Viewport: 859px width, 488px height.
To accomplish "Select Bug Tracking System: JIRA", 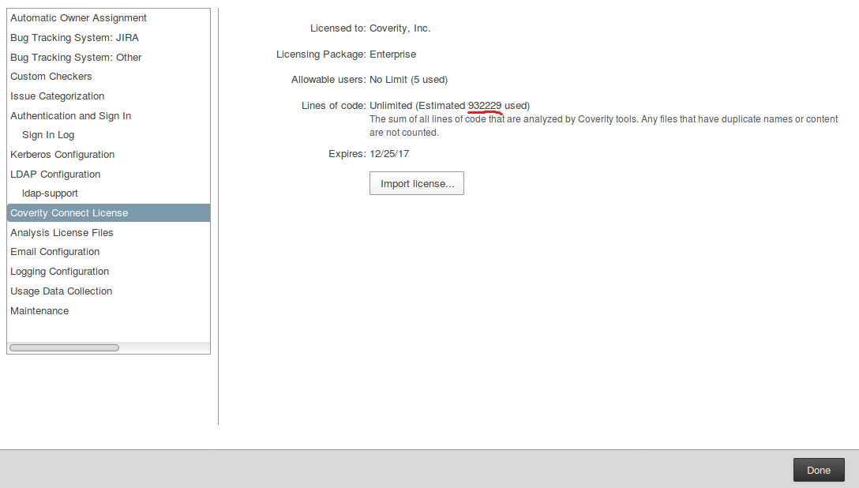I will (x=108, y=38).
